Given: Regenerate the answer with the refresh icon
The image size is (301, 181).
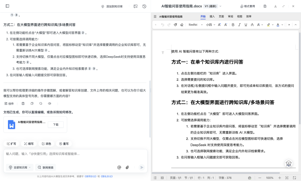Looking at the screenshot, I should coord(41,104).
